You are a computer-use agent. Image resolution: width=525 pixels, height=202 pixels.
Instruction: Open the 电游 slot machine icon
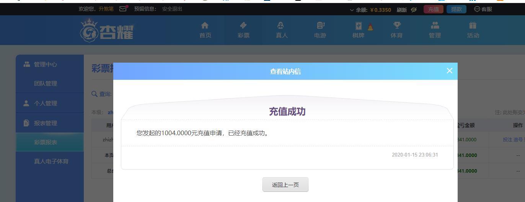point(320,26)
